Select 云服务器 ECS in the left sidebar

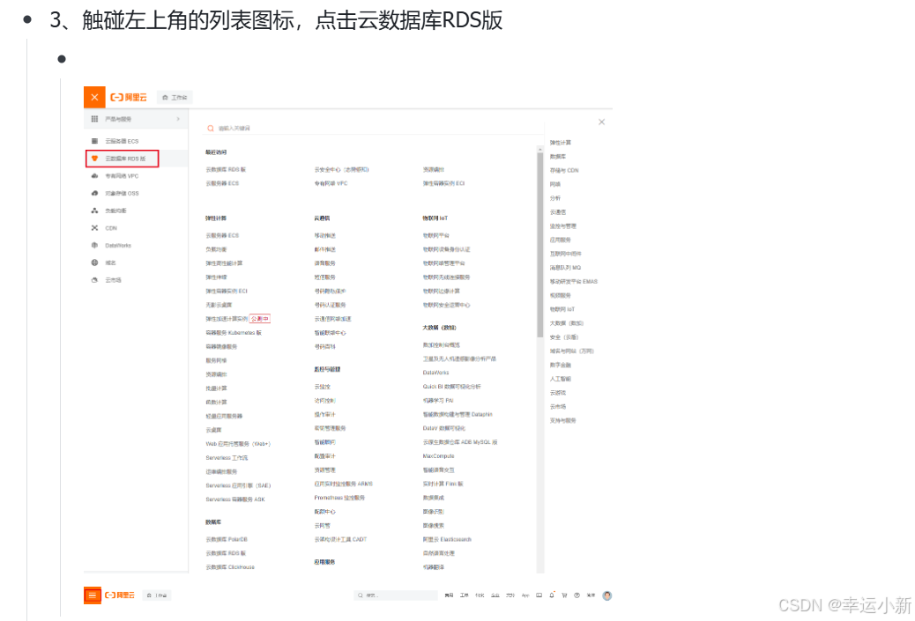point(122,141)
